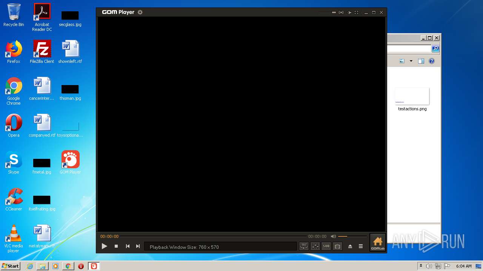Select the Skype desktop shortcut
The width and height of the screenshot is (483, 271).
pos(14,163)
